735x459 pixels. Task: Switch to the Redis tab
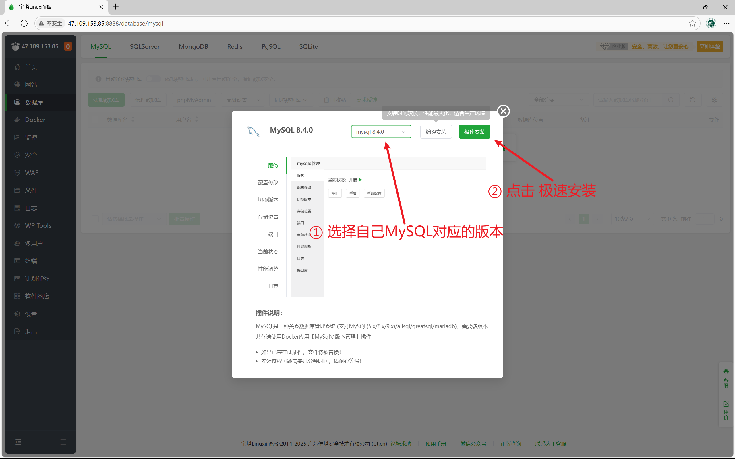[235, 46]
